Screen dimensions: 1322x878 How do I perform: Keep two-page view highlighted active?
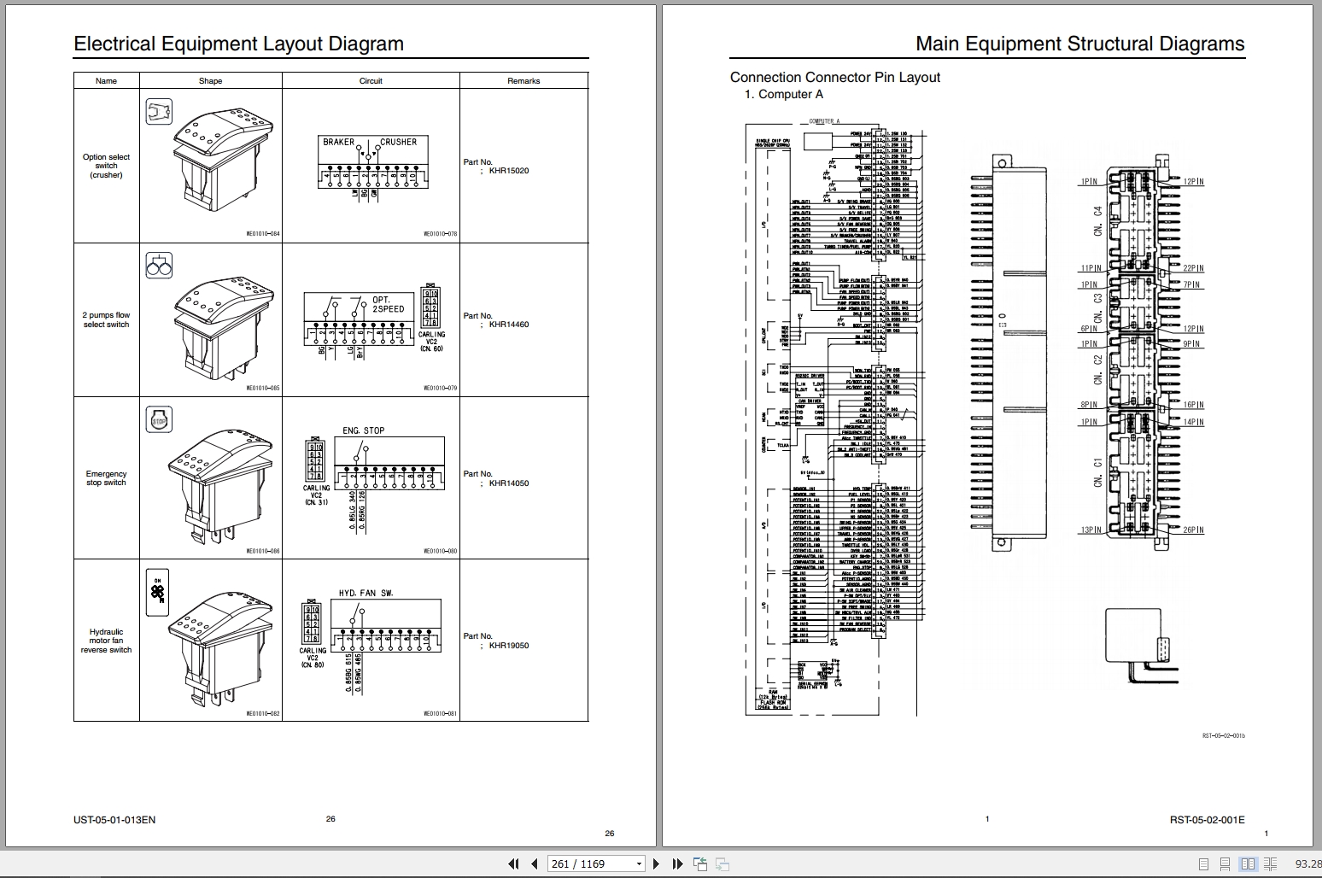1249,864
